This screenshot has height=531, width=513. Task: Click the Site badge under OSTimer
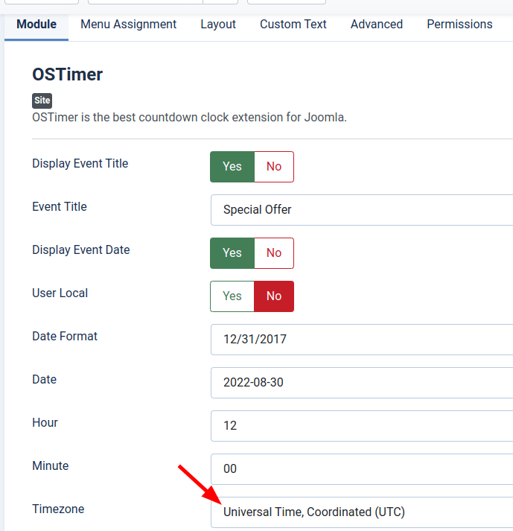point(42,101)
